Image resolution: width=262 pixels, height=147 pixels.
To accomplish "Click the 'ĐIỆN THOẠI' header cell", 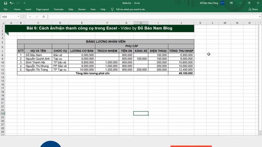I will (x=158, y=51).
